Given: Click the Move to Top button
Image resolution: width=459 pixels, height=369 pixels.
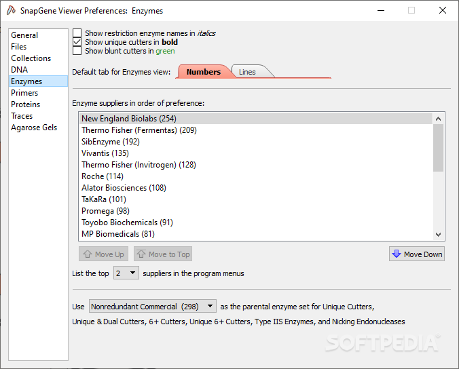Looking at the screenshot, I should click(x=163, y=254).
